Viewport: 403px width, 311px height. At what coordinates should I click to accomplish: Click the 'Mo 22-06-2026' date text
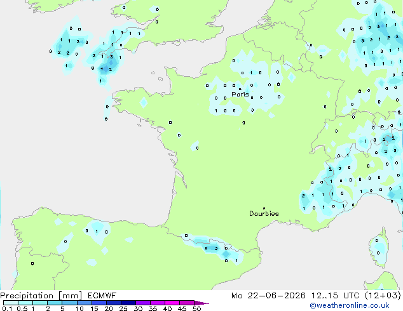(x=269, y=296)
